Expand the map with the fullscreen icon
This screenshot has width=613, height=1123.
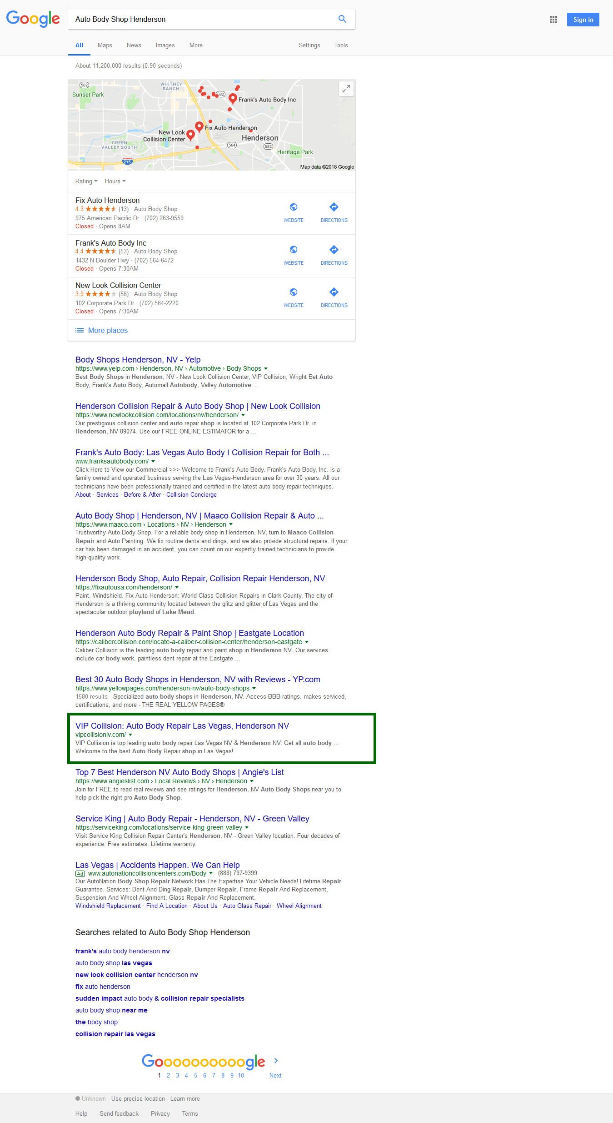346,89
